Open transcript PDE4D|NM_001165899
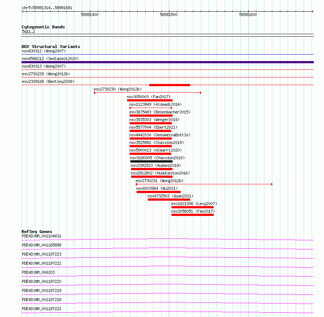 click(42, 245)
